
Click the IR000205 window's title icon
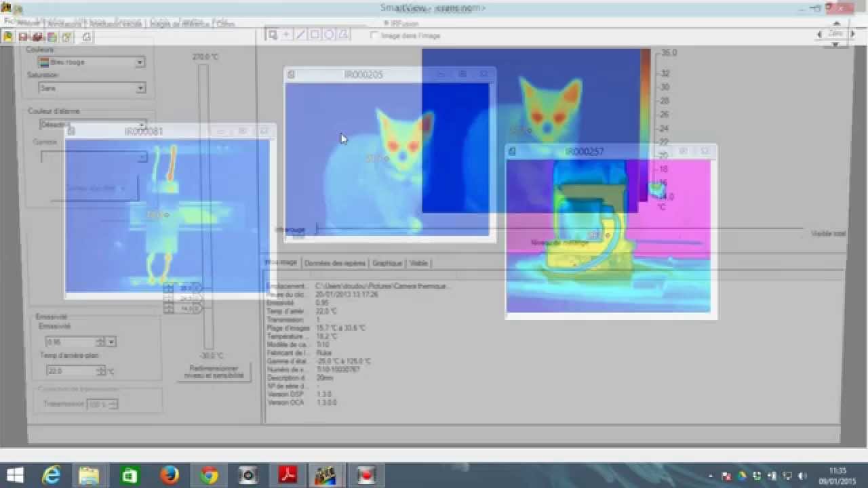point(291,75)
